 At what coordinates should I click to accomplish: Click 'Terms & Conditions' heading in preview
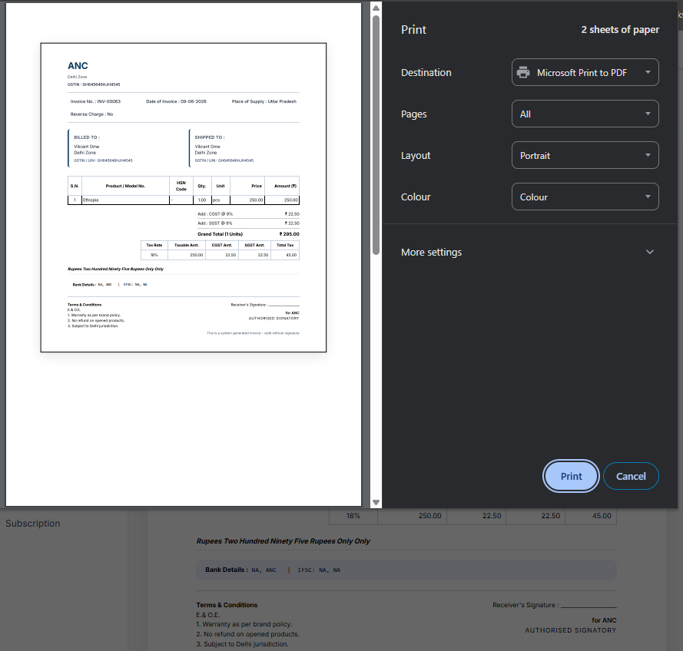click(85, 305)
